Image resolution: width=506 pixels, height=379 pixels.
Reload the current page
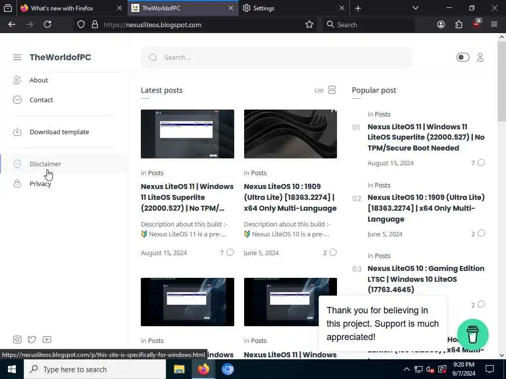point(47,25)
